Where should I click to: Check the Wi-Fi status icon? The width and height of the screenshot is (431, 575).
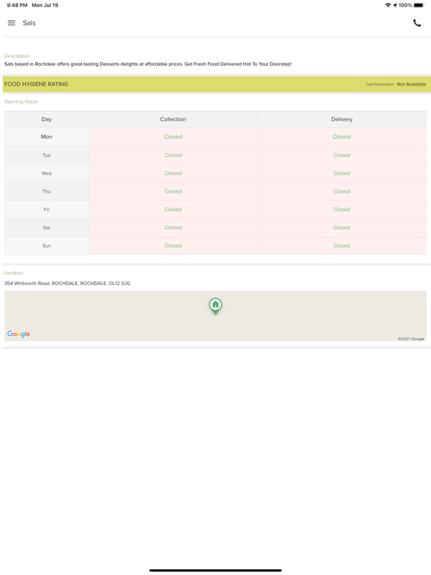[x=388, y=5]
